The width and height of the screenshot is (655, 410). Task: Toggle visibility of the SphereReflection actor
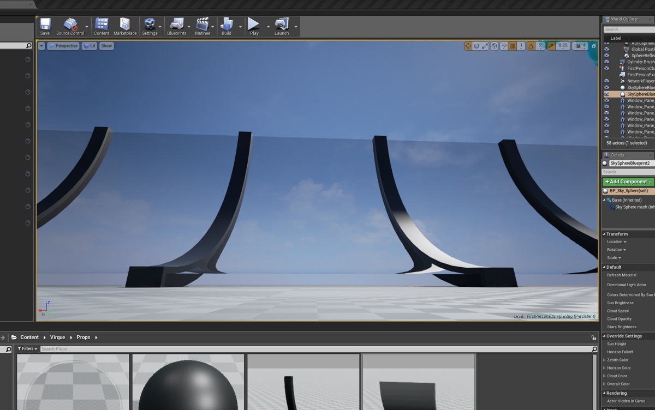pos(606,56)
